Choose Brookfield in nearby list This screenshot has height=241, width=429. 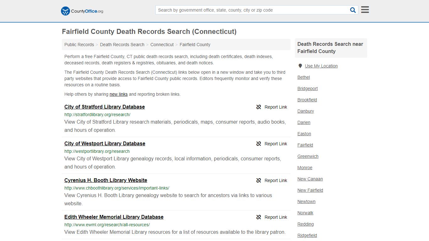point(307,100)
